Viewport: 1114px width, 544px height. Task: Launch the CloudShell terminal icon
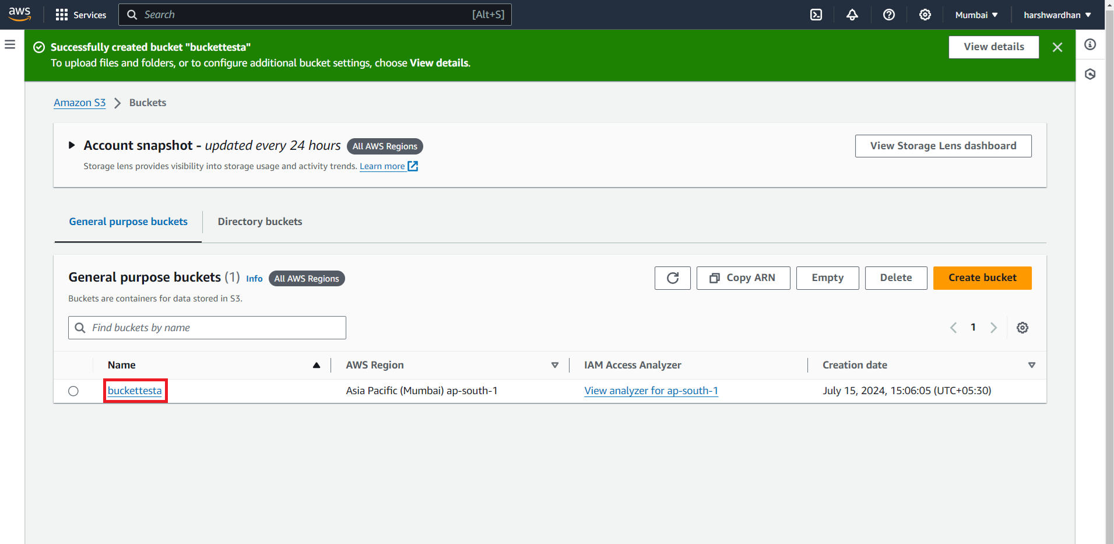tap(816, 15)
